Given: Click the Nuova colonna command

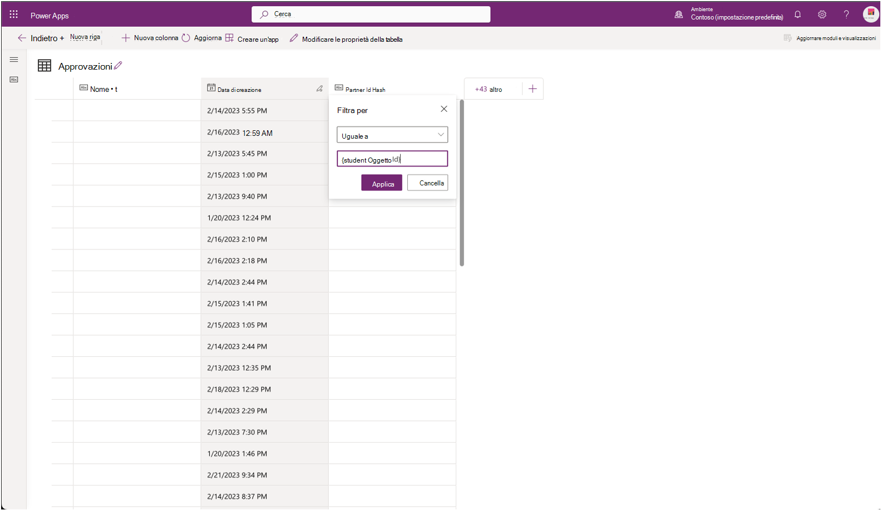Looking at the screenshot, I should pos(150,38).
